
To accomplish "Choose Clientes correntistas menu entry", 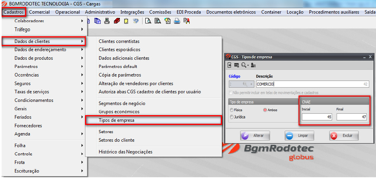I will pyautogui.click(x=154, y=41).
